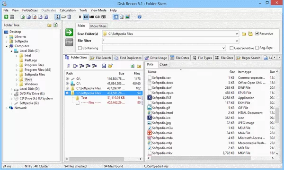Click the blue help question mark icon
284x170 pixels.
click(139, 17)
